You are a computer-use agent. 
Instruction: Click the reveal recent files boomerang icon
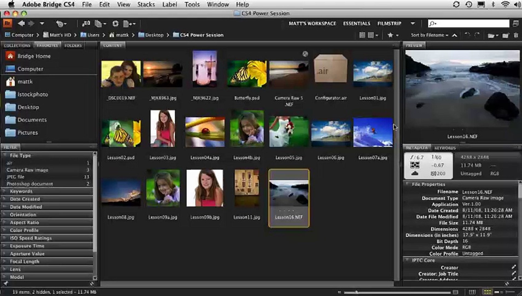pos(60,24)
